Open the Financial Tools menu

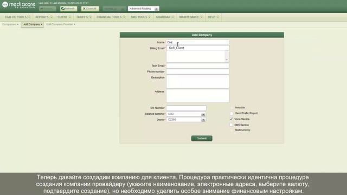pyautogui.click(x=111, y=17)
